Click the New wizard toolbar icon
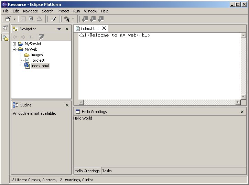 click(8, 19)
